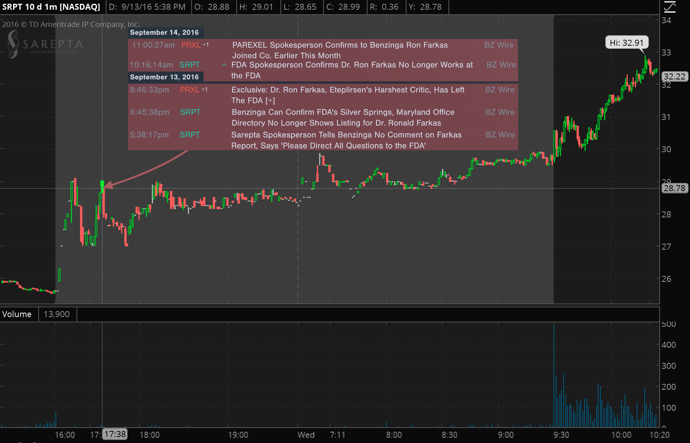The width and height of the screenshot is (690, 443).
Task: Click the SRPT ticker on the 5:38:17pm row
Action: click(x=190, y=135)
